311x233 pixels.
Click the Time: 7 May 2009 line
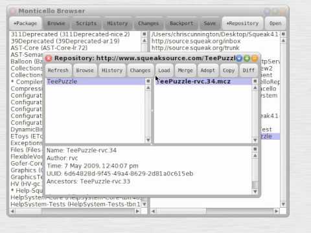click(x=93, y=166)
